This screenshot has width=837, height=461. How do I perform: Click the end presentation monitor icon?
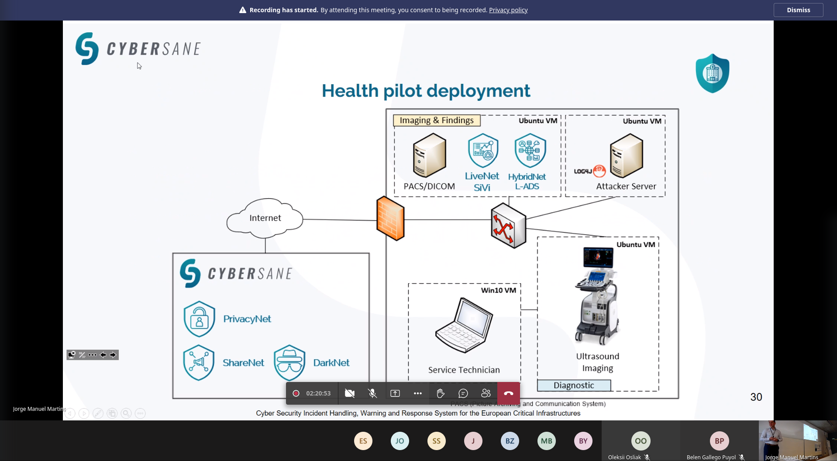click(72, 354)
